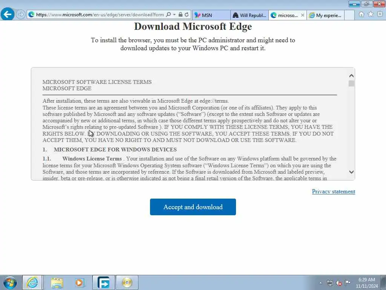Close the microso... tab

[303, 15]
